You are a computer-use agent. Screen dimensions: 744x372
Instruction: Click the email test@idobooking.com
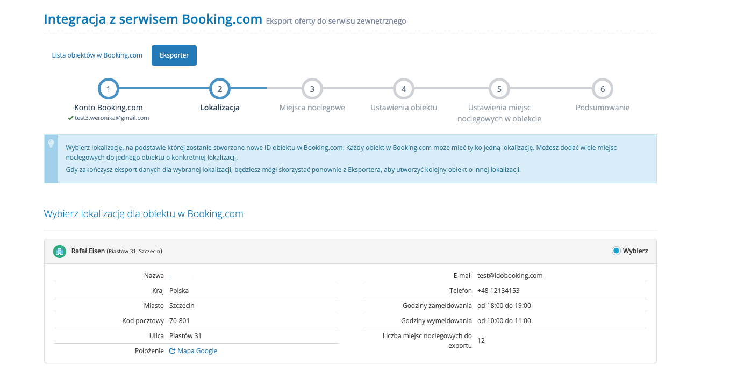(x=510, y=276)
